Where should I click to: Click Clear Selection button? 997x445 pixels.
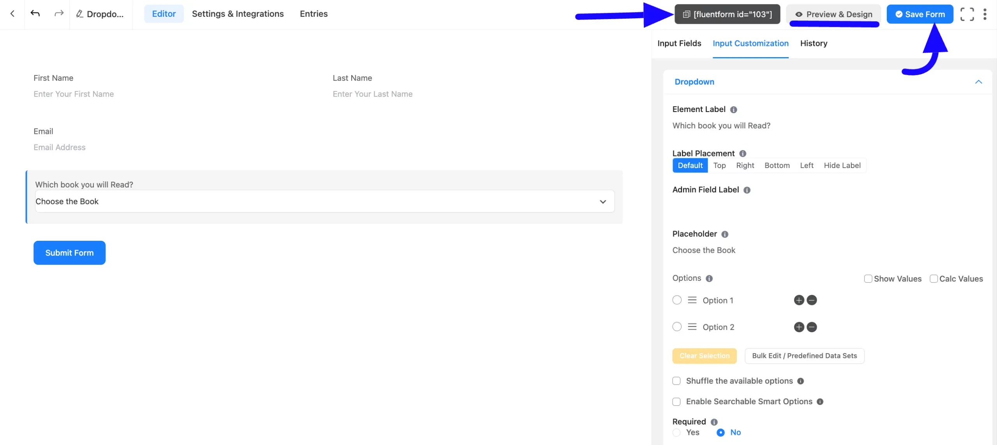click(704, 356)
